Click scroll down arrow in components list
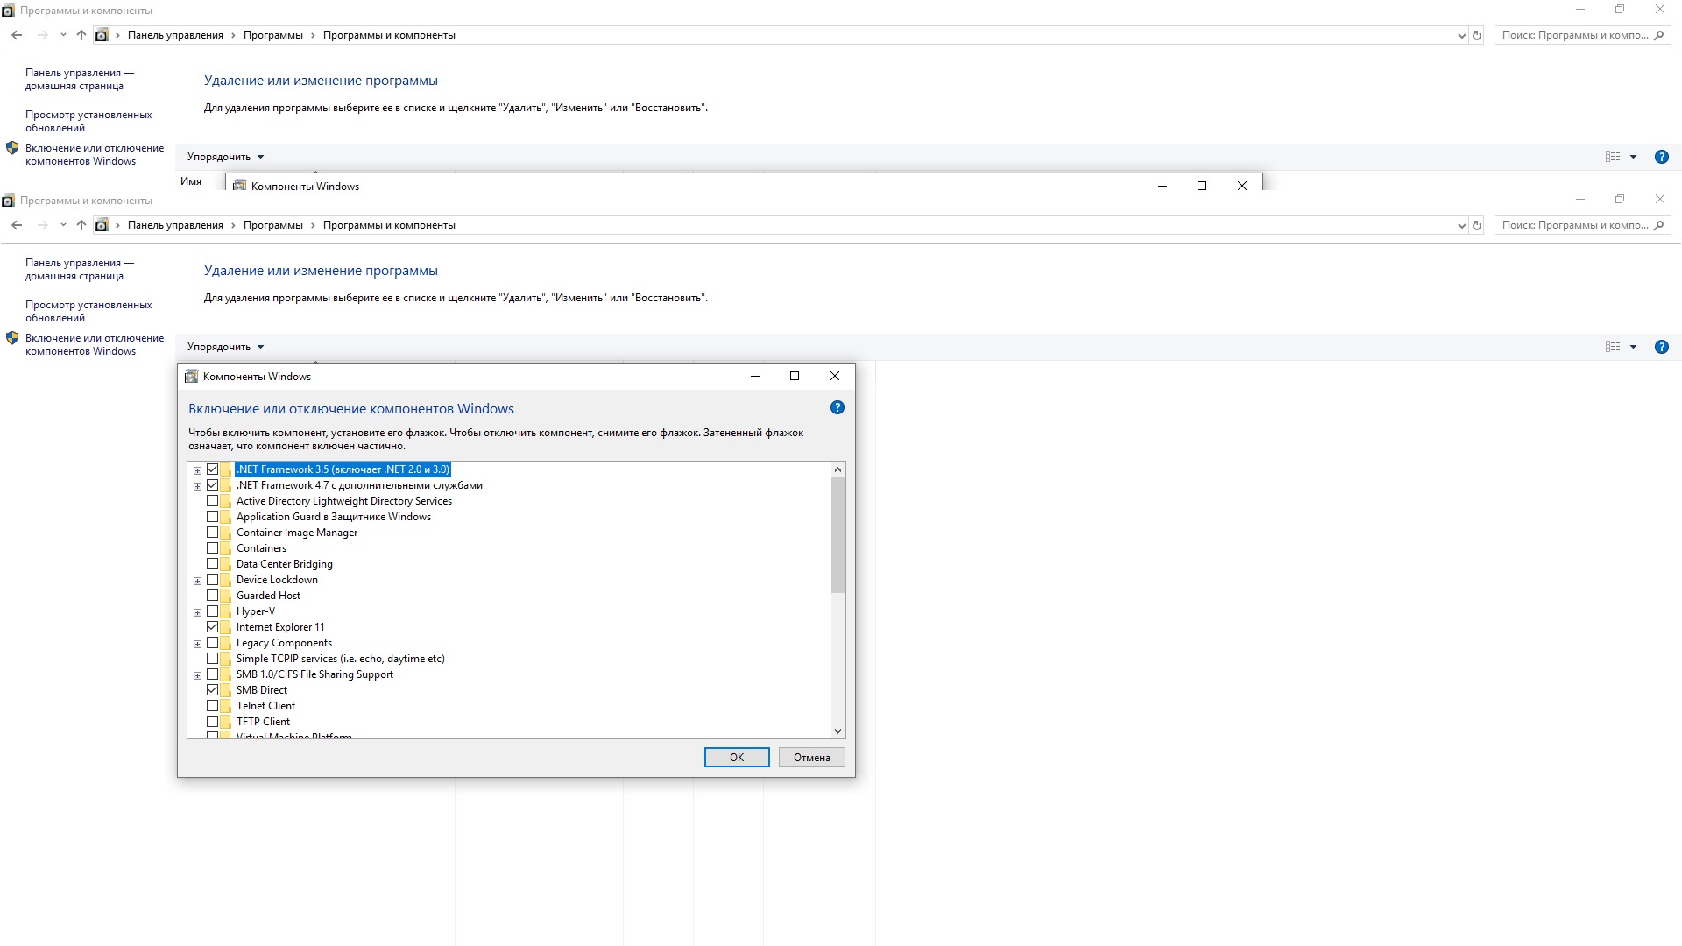The width and height of the screenshot is (1682, 946). pos(837,731)
